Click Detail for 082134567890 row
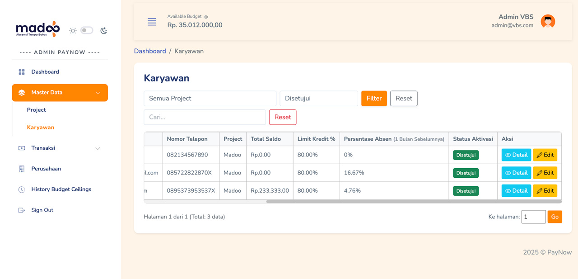The image size is (578, 279). tap(516, 155)
